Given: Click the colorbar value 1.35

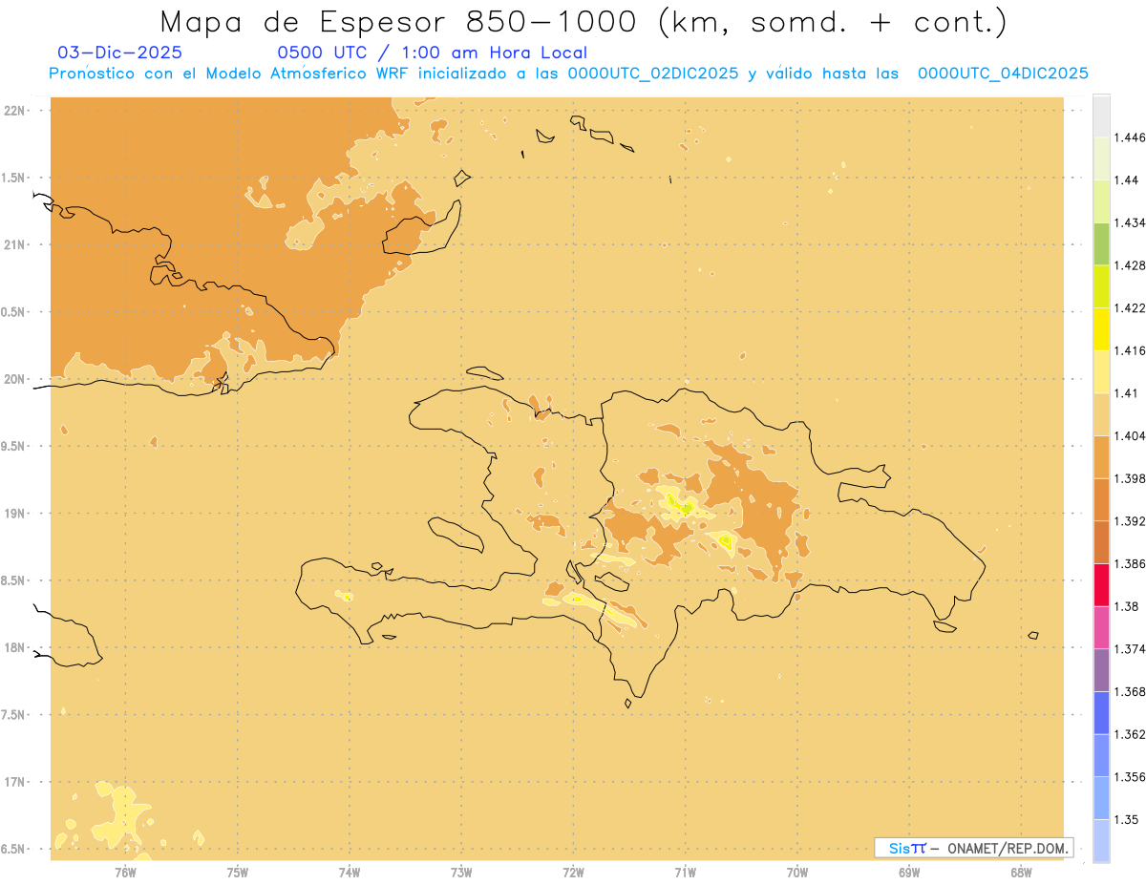Looking at the screenshot, I should tap(1128, 819).
